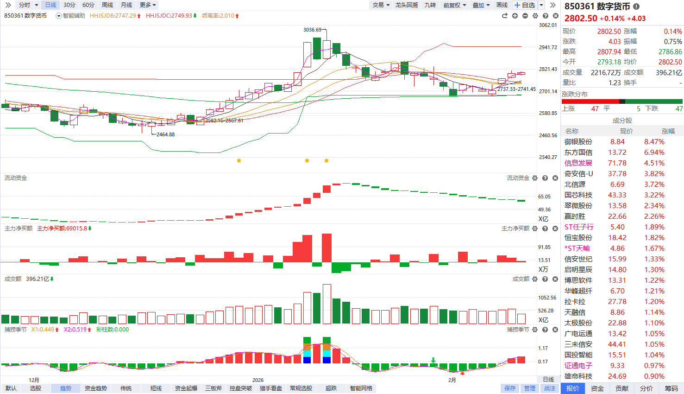Image resolution: width=684 pixels, height=394 pixels.
Task: Click the plus circle icon on main chart
Action: [515, 16]
